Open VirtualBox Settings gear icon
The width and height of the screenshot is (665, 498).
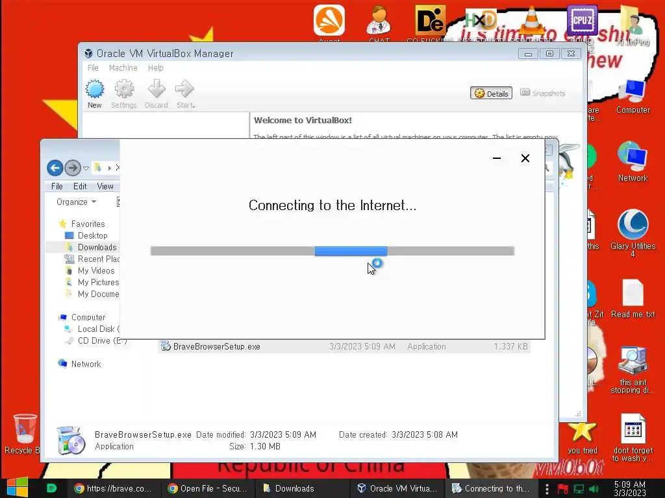(x=124, y=89)
